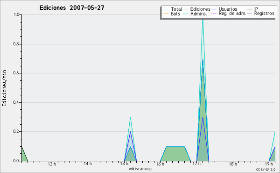Click the '17 h' x-axis label
Image resolution: width=280 pixels, height=173 pixels.
tap(196, 164)
